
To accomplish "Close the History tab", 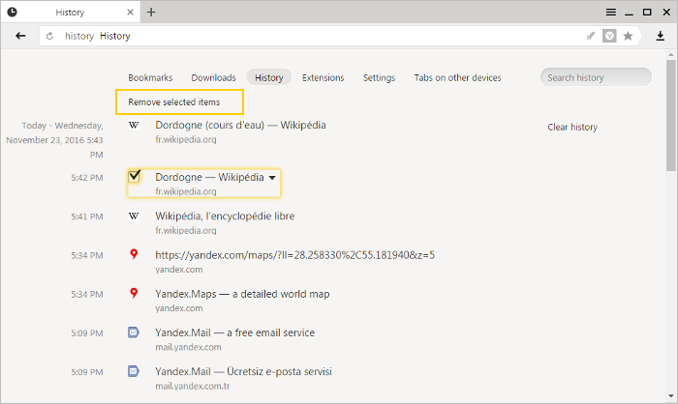I will 130,13.
